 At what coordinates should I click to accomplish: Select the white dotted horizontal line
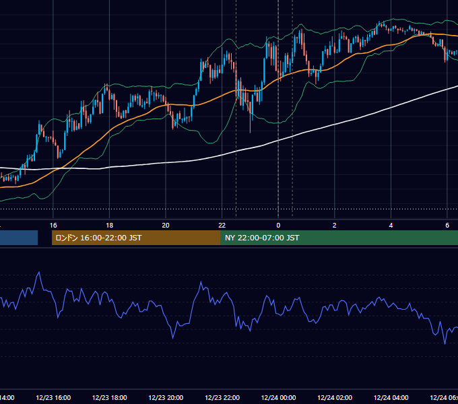click(229, 209)
